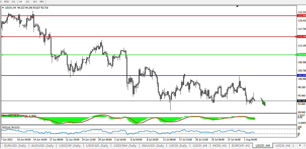Click the chart shift triangle marker at top
Screen dimensions: 306x149
click(237, 6)
